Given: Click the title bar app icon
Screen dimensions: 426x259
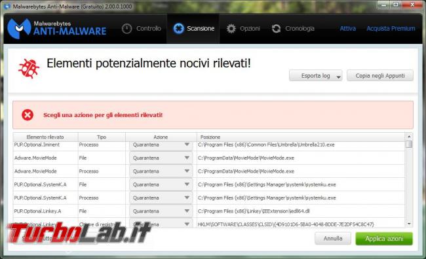Looking at the screenshot, I should (x=7, y=7).
